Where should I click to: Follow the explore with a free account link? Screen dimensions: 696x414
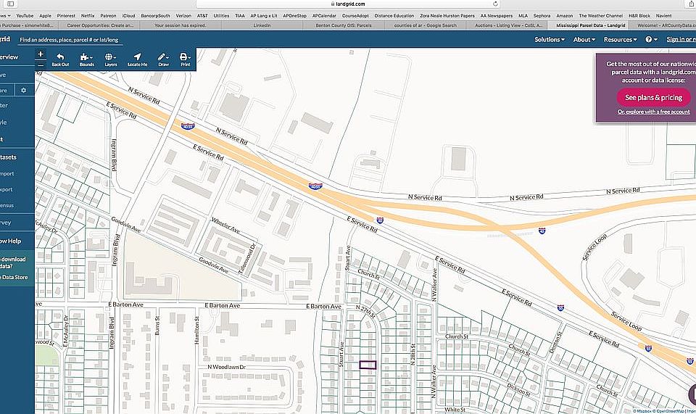(x=653, y=112)
